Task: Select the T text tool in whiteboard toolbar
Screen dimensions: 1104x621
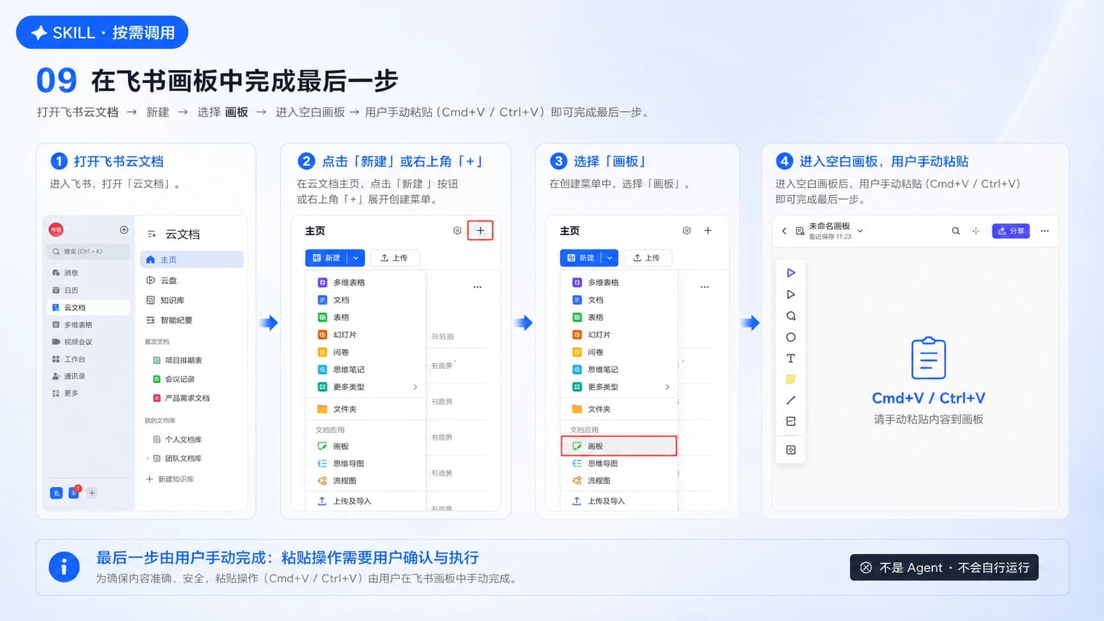Action: (790, 358)
